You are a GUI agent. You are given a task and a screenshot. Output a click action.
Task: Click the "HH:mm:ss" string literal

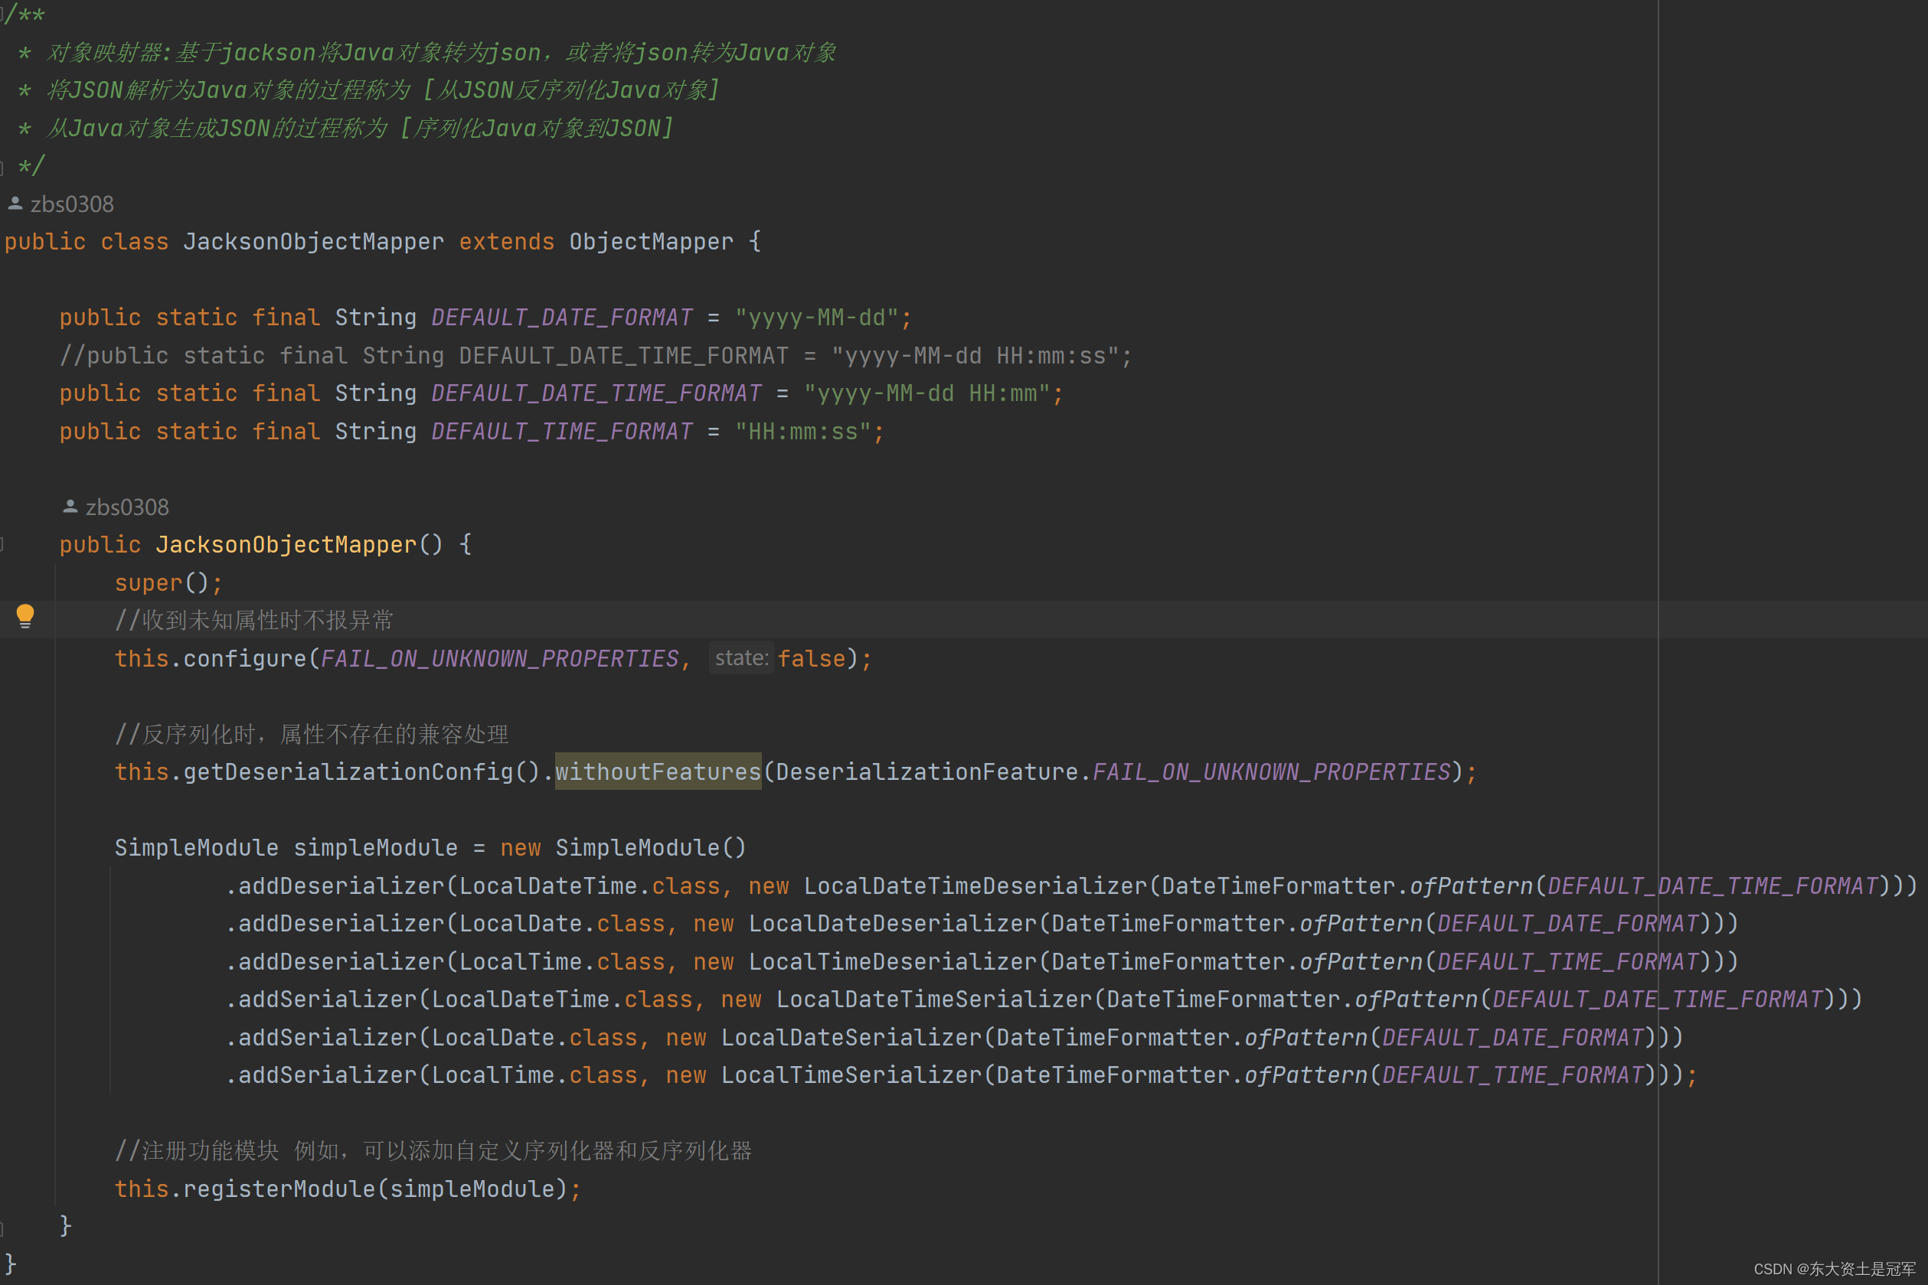[x=803, y=432]
